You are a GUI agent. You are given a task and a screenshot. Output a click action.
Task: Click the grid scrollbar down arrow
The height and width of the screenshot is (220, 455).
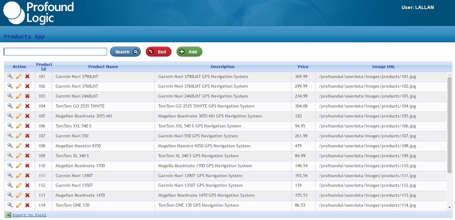(449, 208)
